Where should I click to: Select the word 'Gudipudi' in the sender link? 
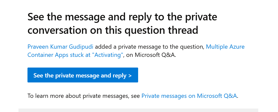[x=84, y=47]
